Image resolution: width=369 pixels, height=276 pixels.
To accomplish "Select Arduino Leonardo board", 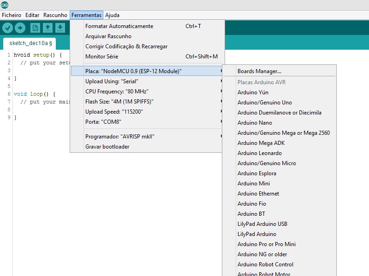I will [x=280, y=153].
